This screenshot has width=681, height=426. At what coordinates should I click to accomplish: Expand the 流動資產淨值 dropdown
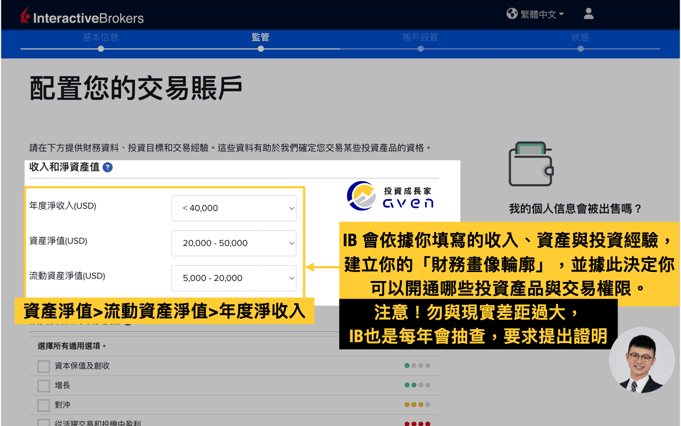[234, 278]
